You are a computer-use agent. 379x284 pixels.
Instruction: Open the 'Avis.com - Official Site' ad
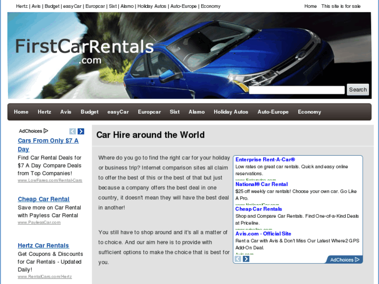tap(263, 233)
